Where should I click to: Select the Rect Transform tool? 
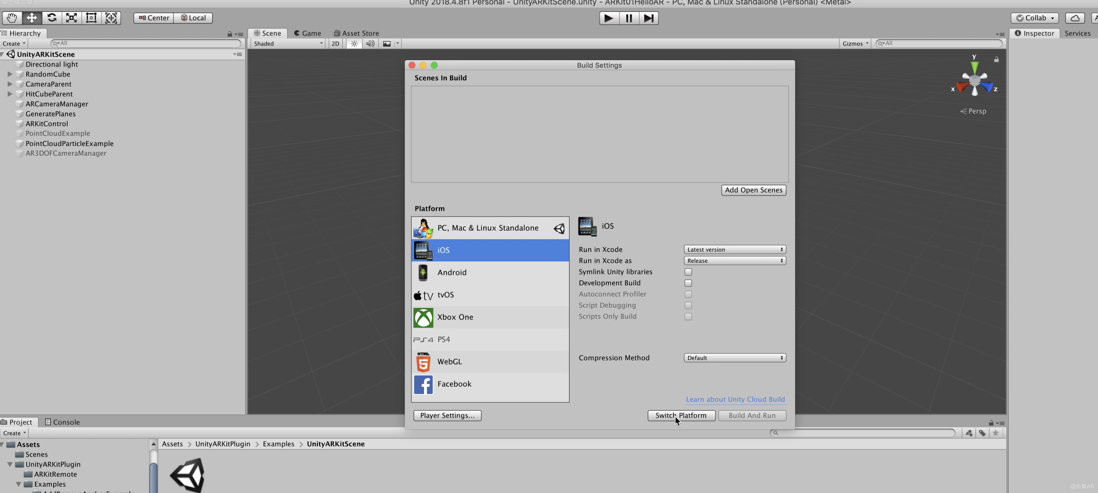coord(91,18)
